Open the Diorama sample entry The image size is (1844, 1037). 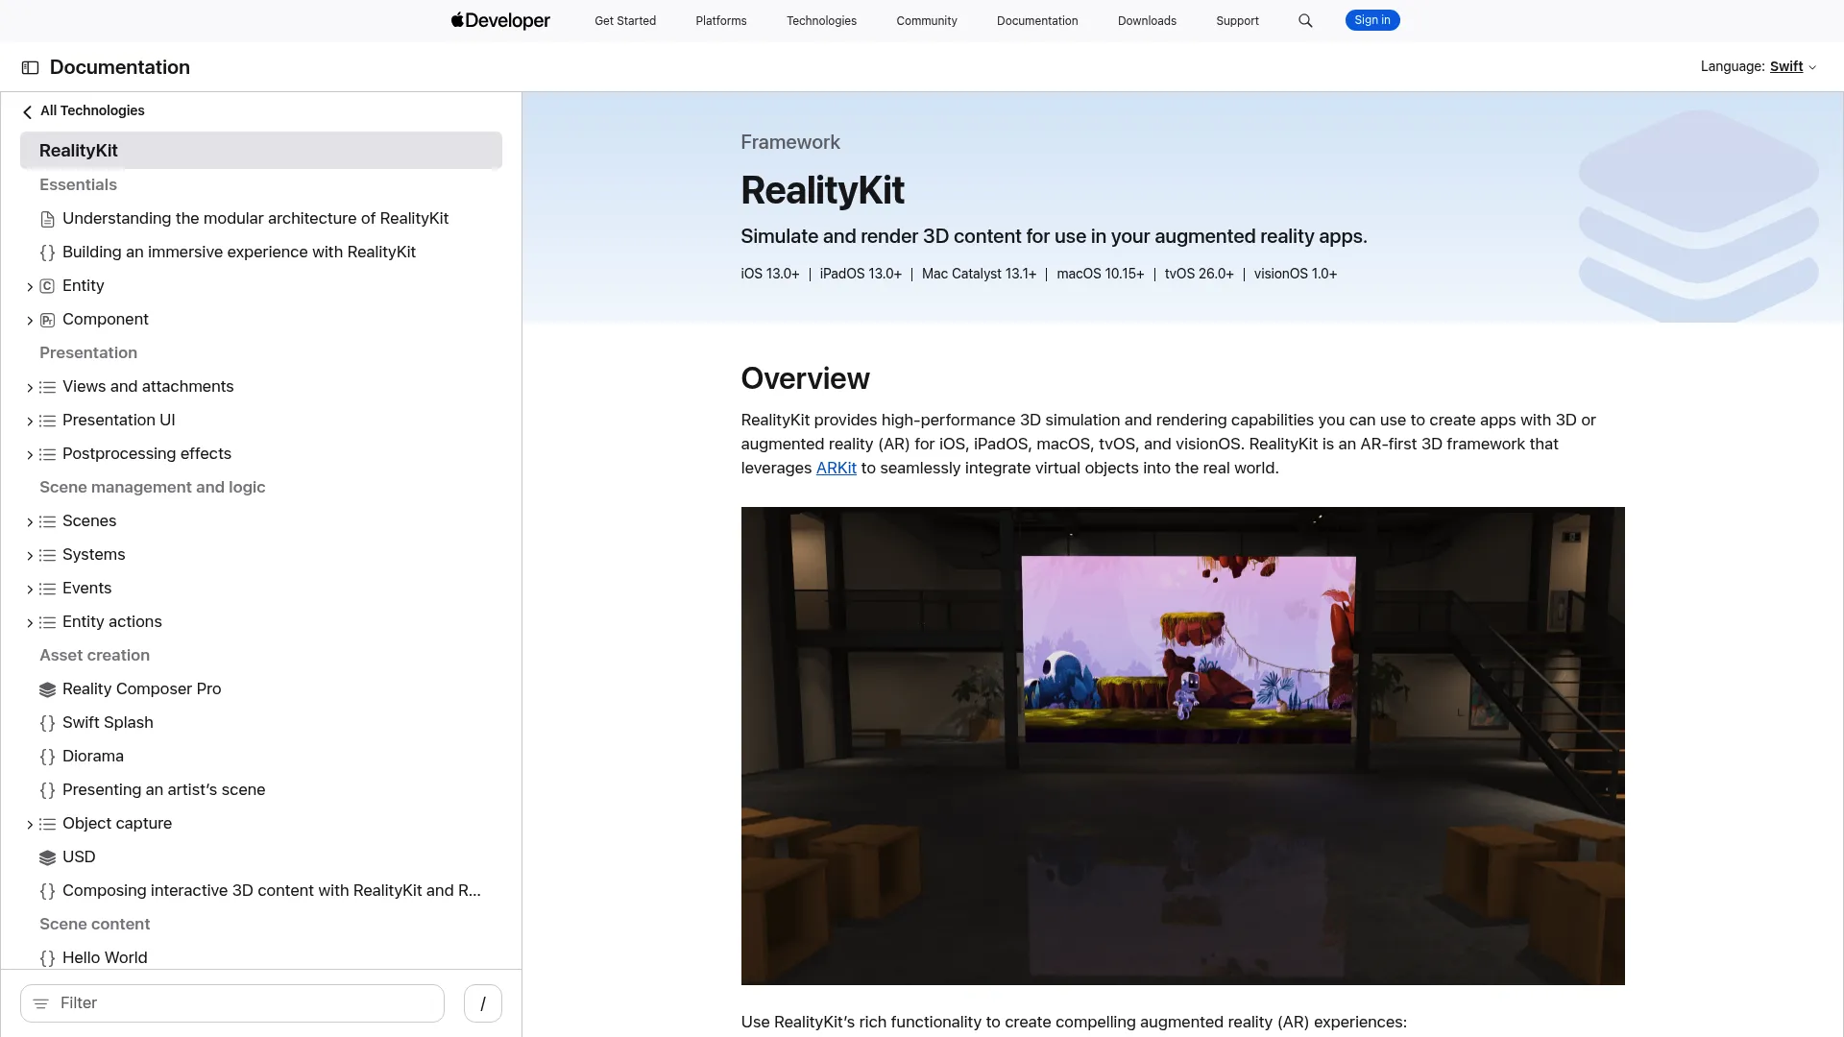(x=93, y=757)
